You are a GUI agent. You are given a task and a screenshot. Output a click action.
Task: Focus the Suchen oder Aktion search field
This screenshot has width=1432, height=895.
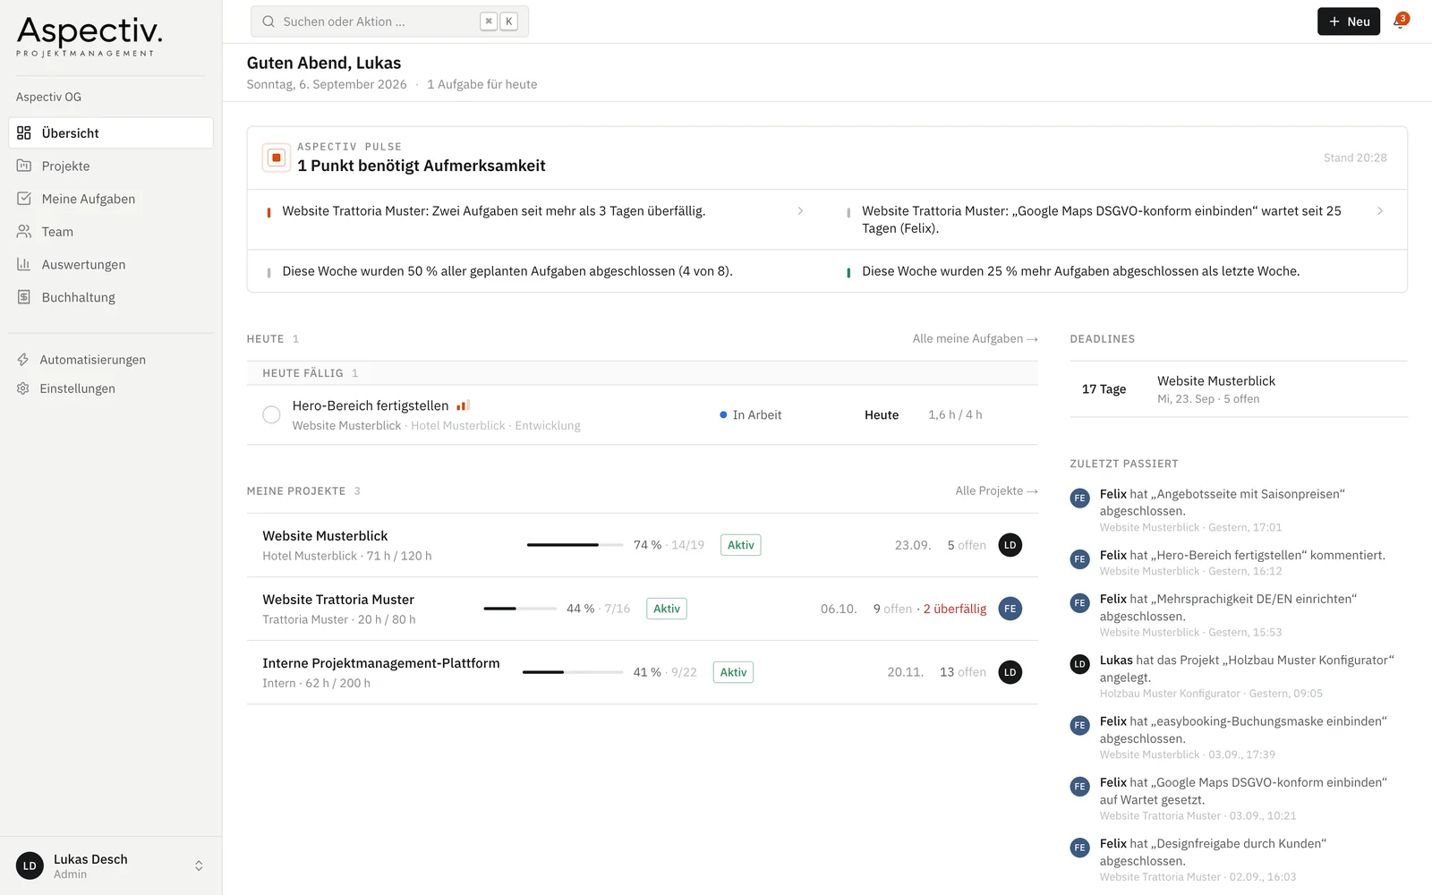point(389,21)
